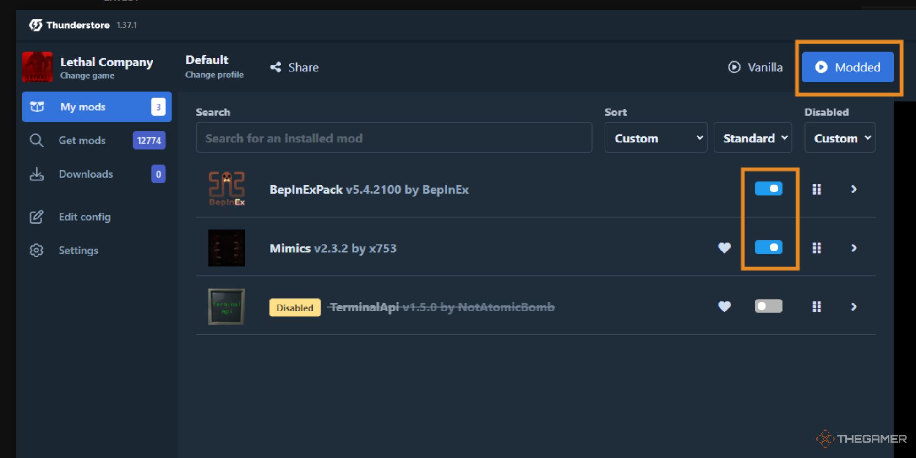Click the My mods count badge 3
The height and width of the screenshot is (458, 916).
click(158, 107)
